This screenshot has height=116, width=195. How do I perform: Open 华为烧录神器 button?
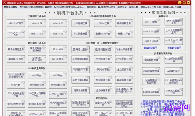click(81, 33)
